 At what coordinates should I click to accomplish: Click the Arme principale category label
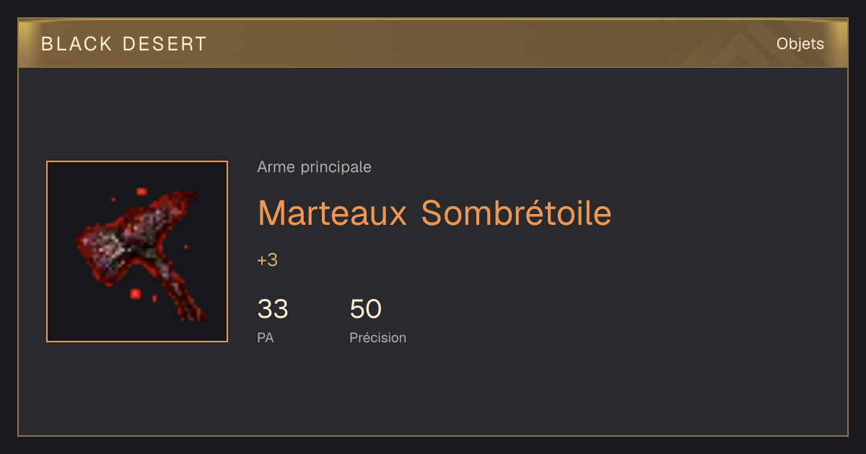coord(315,167)
